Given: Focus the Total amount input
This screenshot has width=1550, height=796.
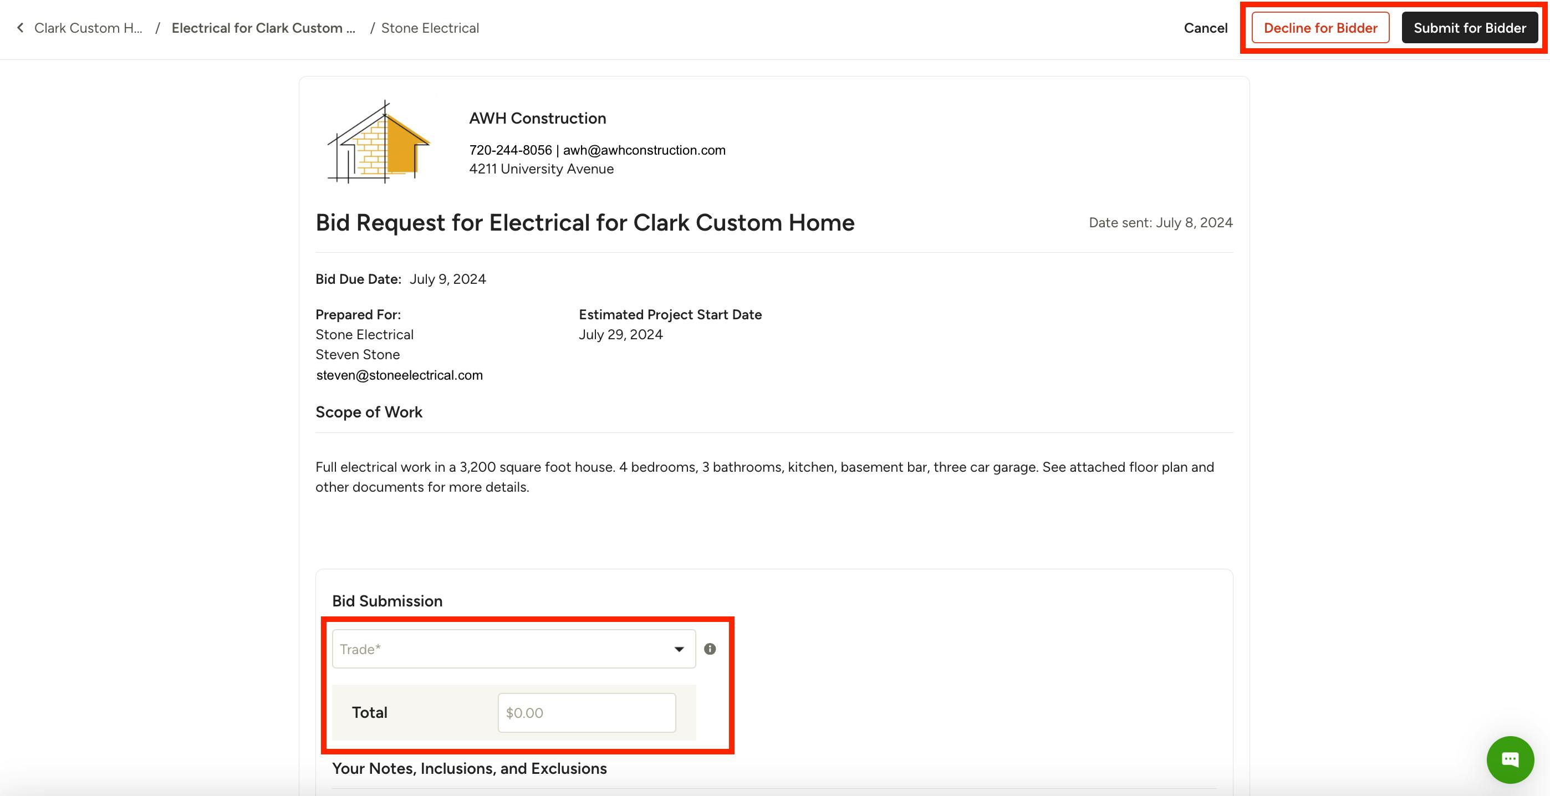Looking at the screenshot, I should [586, 712].
